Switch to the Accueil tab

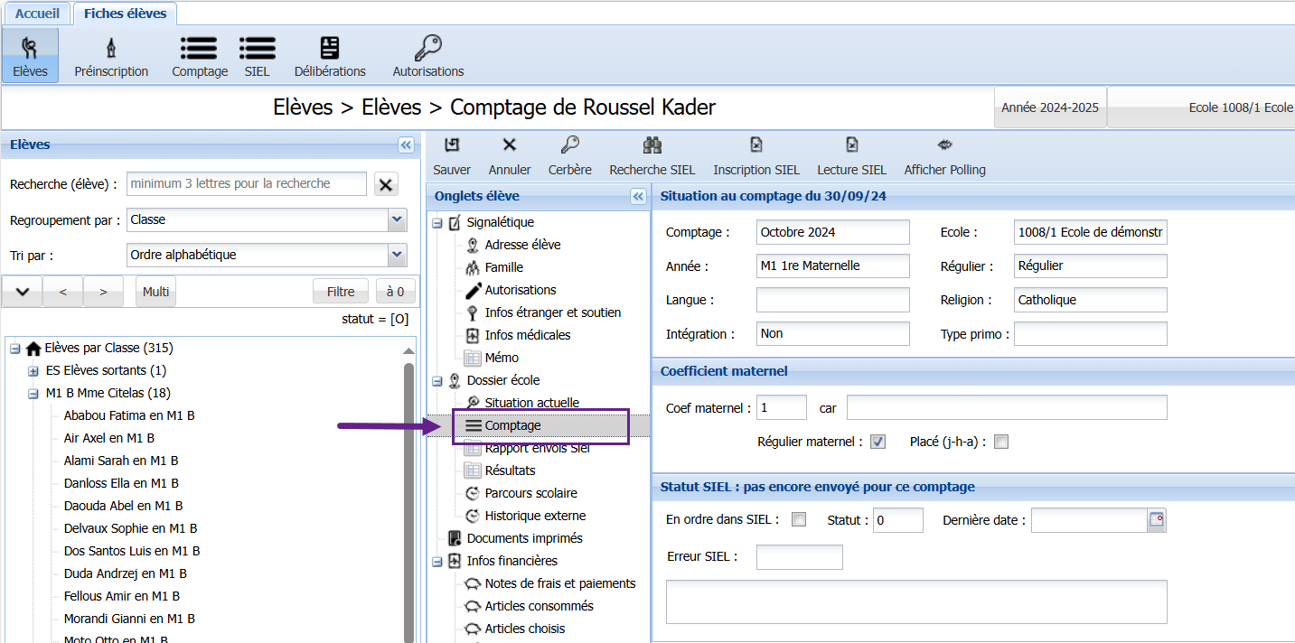point(37,14)
